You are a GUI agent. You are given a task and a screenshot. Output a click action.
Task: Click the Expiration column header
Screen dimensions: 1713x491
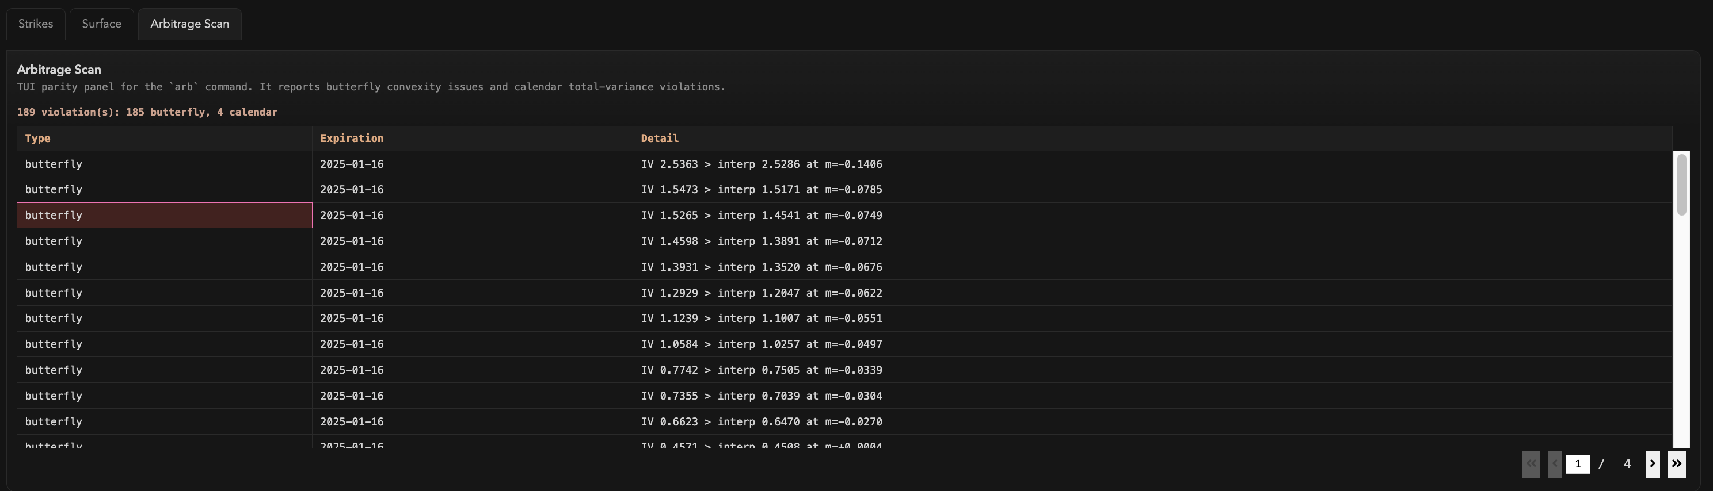[x=351, y=138]
